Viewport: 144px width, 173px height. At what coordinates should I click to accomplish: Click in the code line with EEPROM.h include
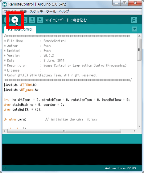click(x=20, y=85)
